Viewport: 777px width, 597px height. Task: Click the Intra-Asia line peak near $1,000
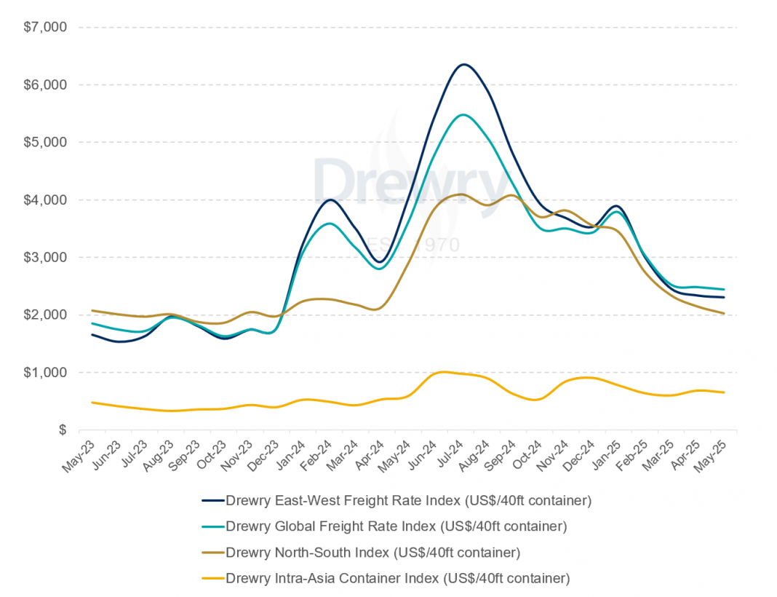point(444,372)
